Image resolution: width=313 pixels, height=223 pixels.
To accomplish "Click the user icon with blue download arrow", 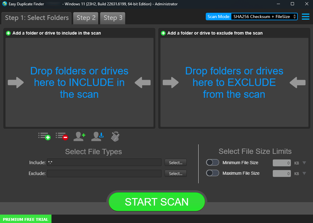I will (x=97, y=136).
